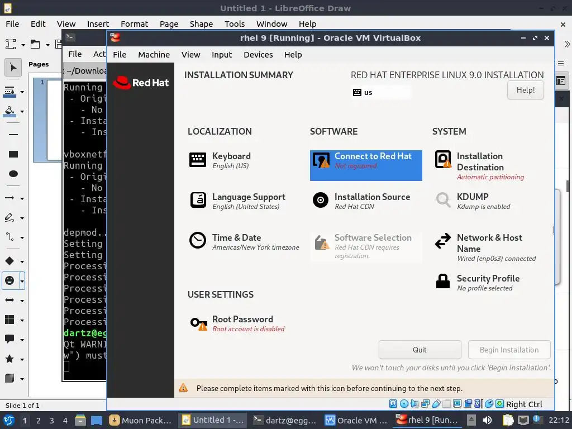Open VirtualBox Input menu
Screen dimensions: 572x429
point(221,55)
